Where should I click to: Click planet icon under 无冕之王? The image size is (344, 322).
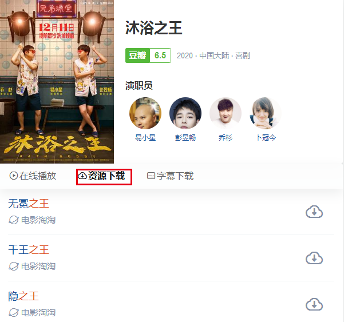pos(14,220)
